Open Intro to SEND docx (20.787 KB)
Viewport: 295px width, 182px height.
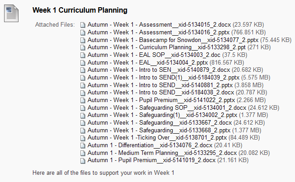(161, 92)
